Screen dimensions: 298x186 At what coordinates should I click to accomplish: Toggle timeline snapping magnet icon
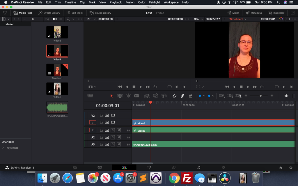[174, 96]
